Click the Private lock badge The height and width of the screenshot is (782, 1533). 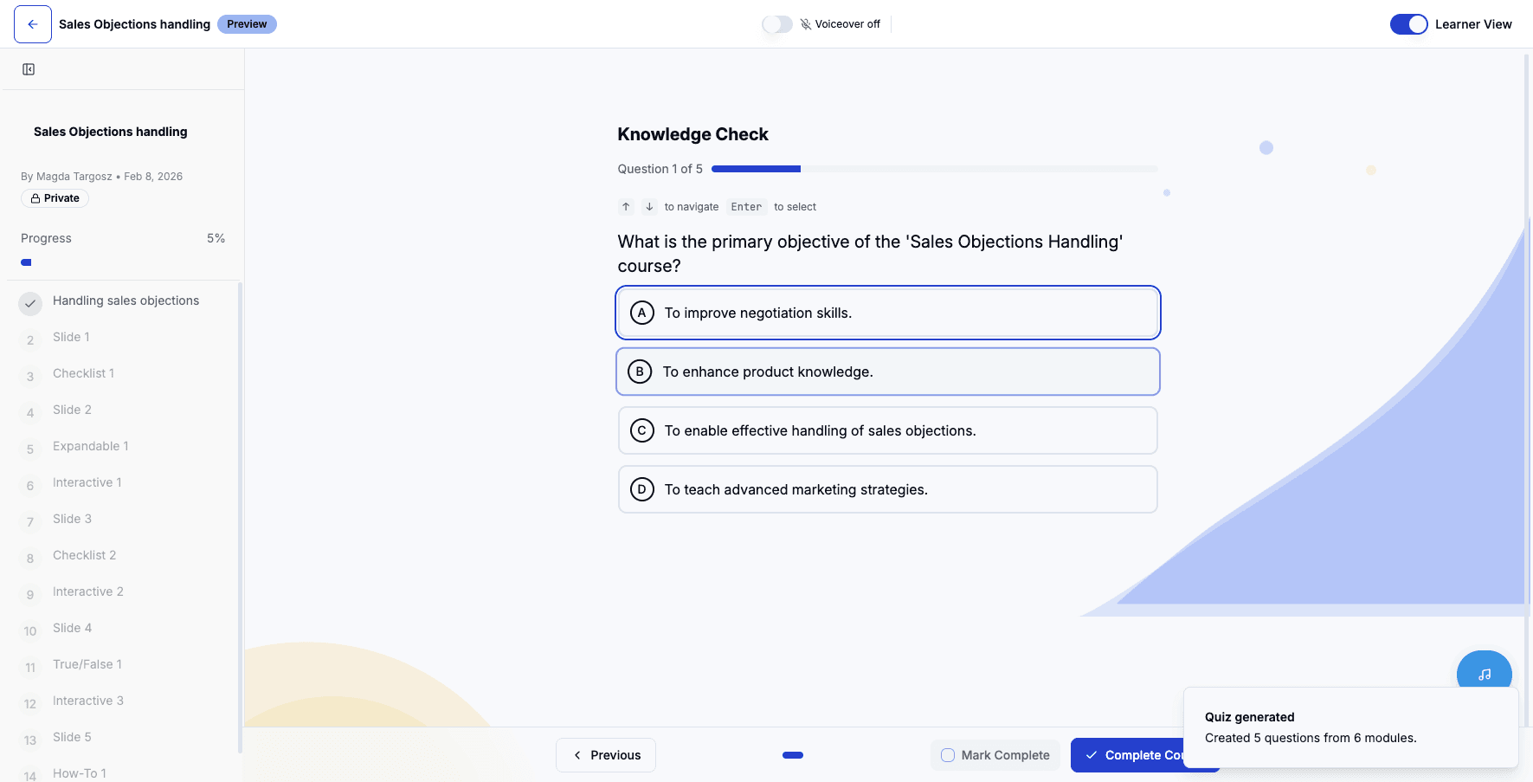coord(55,198)
